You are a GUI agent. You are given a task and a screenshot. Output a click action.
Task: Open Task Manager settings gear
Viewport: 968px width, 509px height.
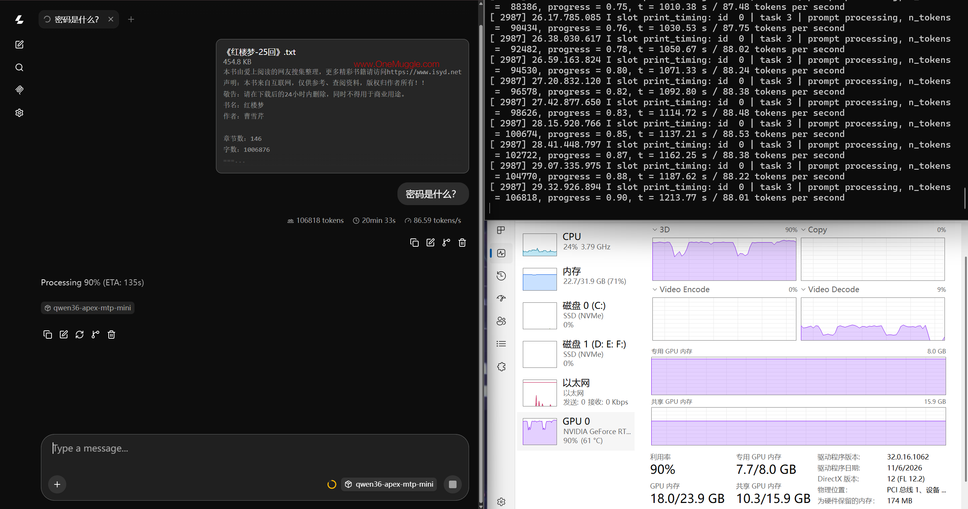[x=501, y=502]
